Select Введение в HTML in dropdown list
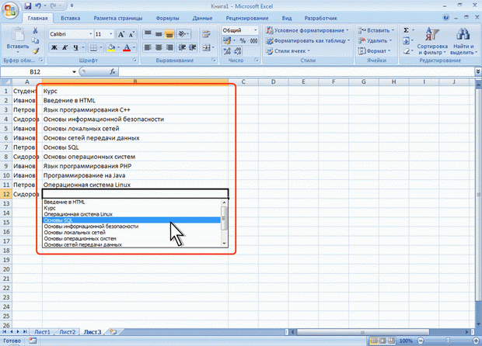482x346 pixels. (131, 202)
